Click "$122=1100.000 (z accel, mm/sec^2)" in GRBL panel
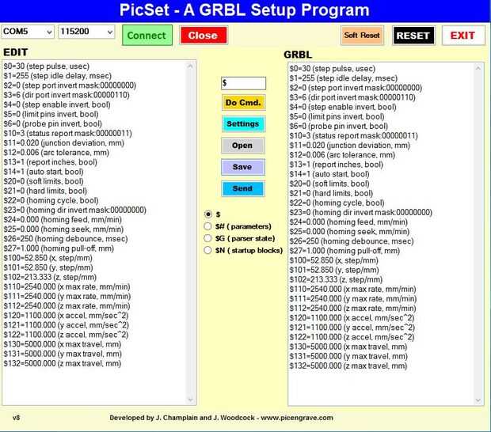 coord(352,337)
